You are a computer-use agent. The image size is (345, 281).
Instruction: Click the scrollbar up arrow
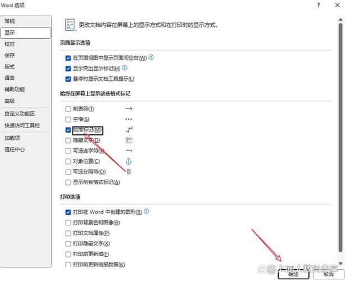pos(341,20)
